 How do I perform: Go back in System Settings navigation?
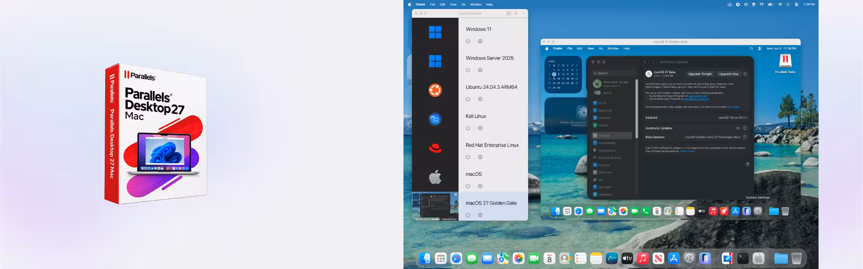pos(645,62)
